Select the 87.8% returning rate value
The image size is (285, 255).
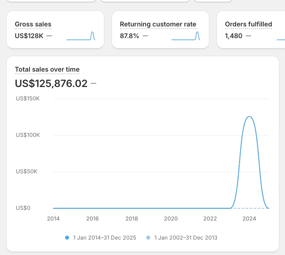click(x=129, y=36)
